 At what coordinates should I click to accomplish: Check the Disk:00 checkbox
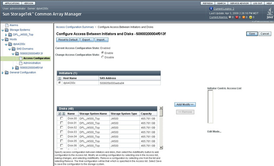[x=62, y=118]
